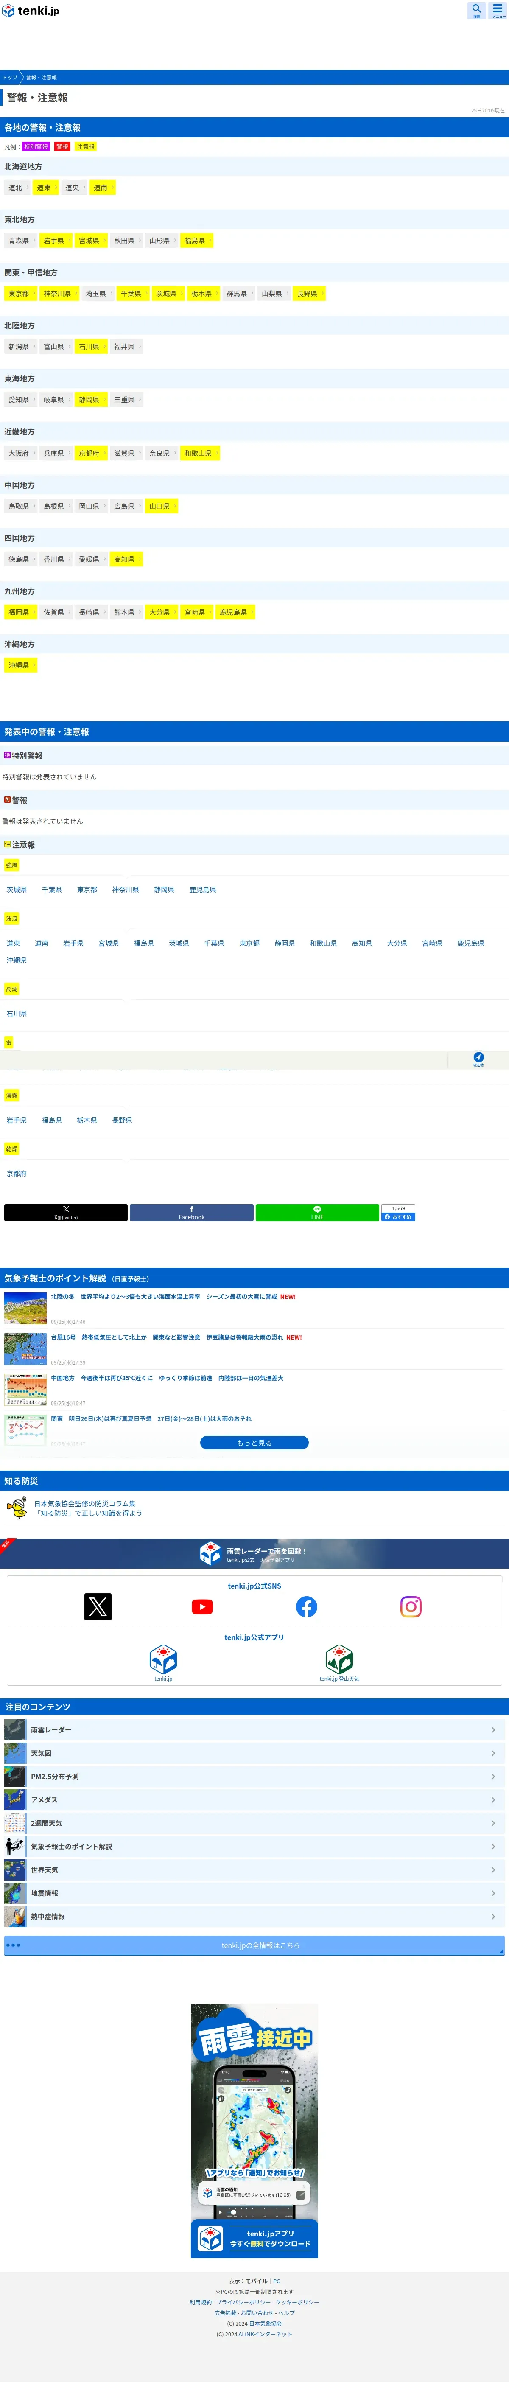
Task: Open the hamburger menu icon in header
Action: click(498, 10)
